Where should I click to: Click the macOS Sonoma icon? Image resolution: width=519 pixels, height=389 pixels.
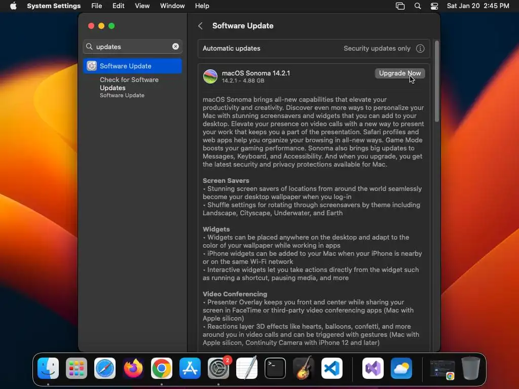(210, 76)
